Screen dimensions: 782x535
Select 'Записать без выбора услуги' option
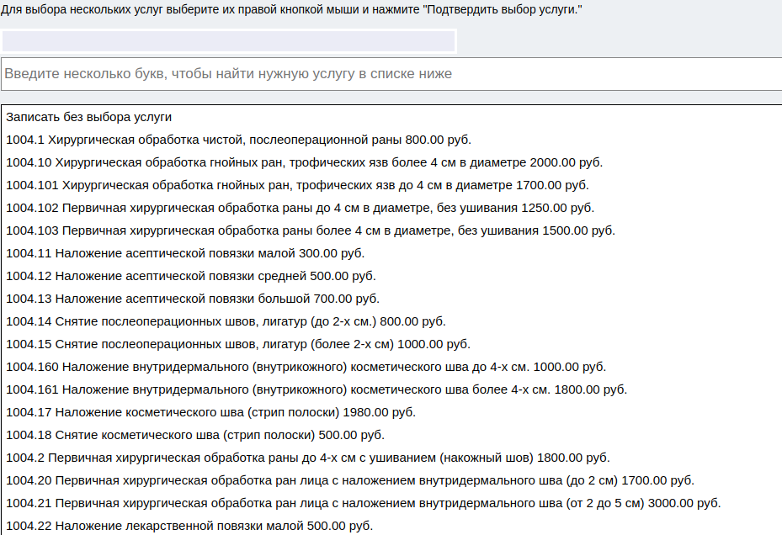tap(89, 117)
